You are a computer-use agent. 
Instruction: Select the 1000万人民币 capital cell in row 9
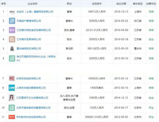click(x=97, y=98)
